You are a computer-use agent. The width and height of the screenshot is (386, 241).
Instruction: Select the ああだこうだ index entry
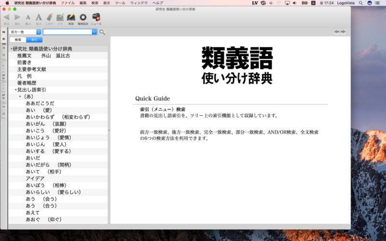(58, 103)
